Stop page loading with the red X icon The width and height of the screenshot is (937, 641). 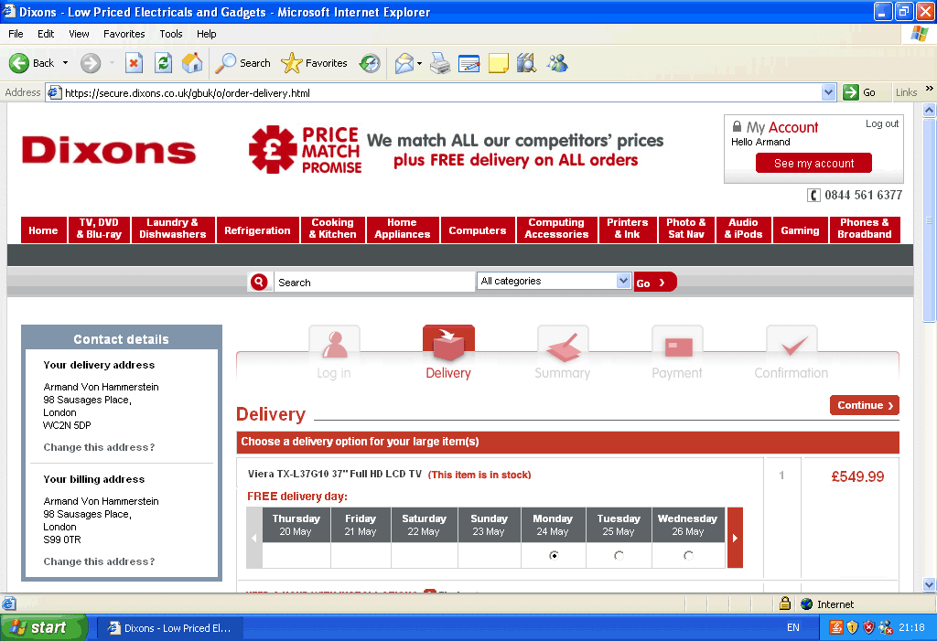[x=134, y=63]
